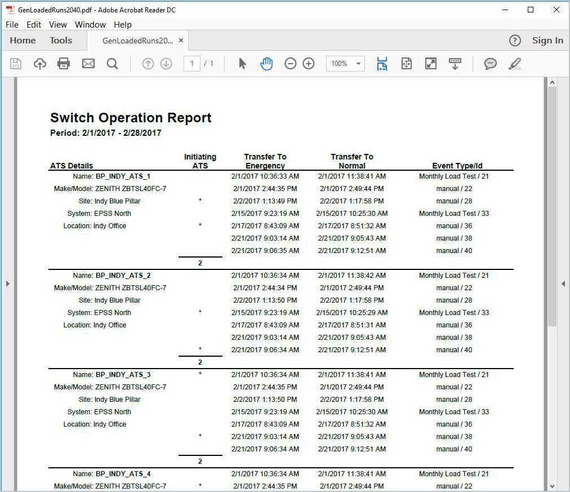Add a comment speech bubble icon
Viewport: 570px width, 492px height.
click(491, 64)
